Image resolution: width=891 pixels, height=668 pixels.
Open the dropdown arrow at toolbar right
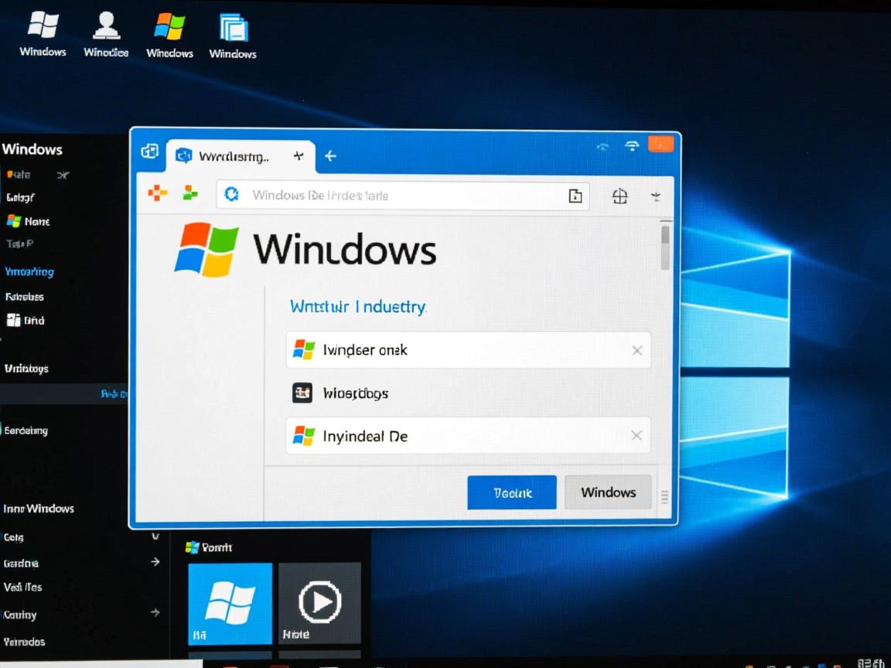pos(656,196)
